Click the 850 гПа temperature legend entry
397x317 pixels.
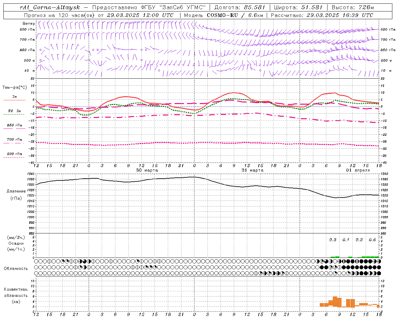[15, 125]
